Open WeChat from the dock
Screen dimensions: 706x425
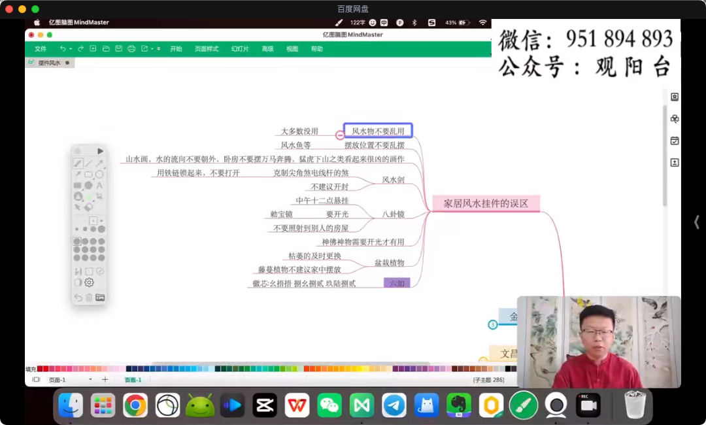tap(329, 405)
